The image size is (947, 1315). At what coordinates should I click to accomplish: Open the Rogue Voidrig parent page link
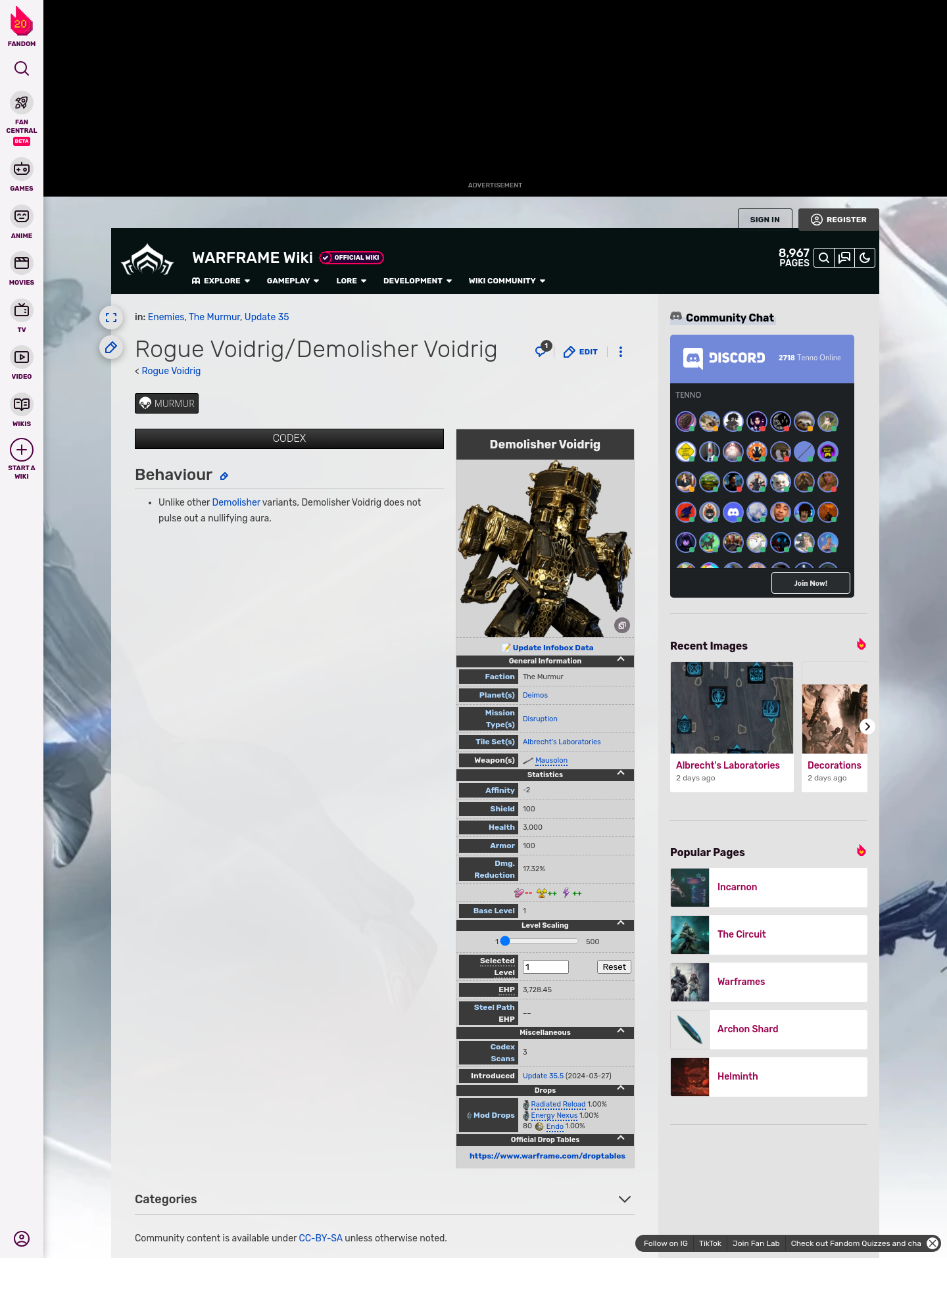[171, 371]
